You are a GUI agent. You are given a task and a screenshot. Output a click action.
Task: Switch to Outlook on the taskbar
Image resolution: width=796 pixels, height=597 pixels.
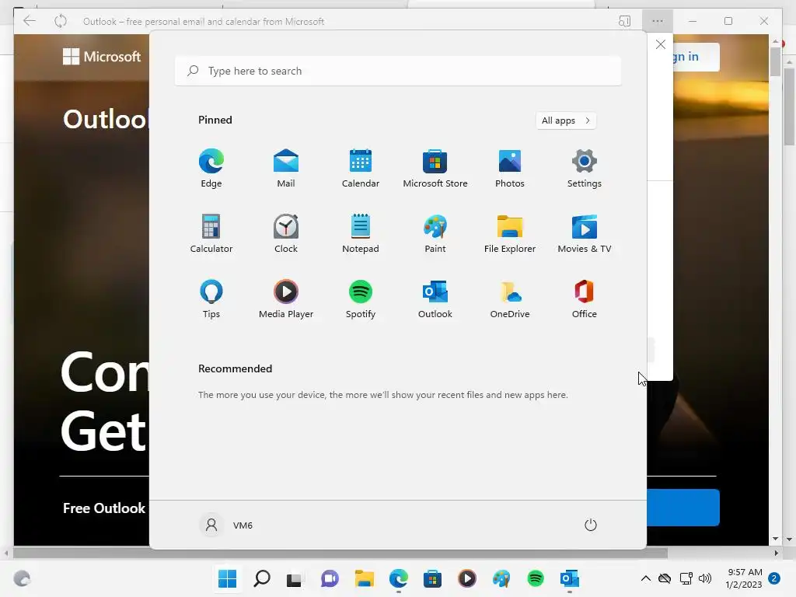(x=570, y=578)
